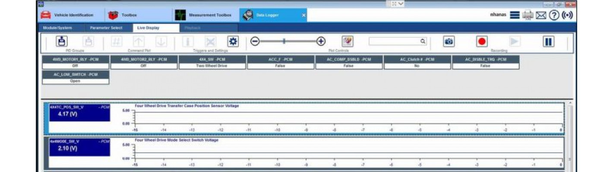
Task: Click the graph list vertical scrollbar
Action: [570, 136]
